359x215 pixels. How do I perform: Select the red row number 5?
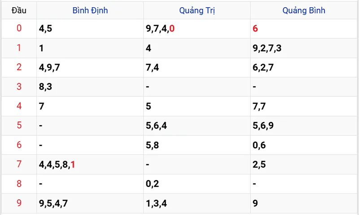click(x=19, y=125)
